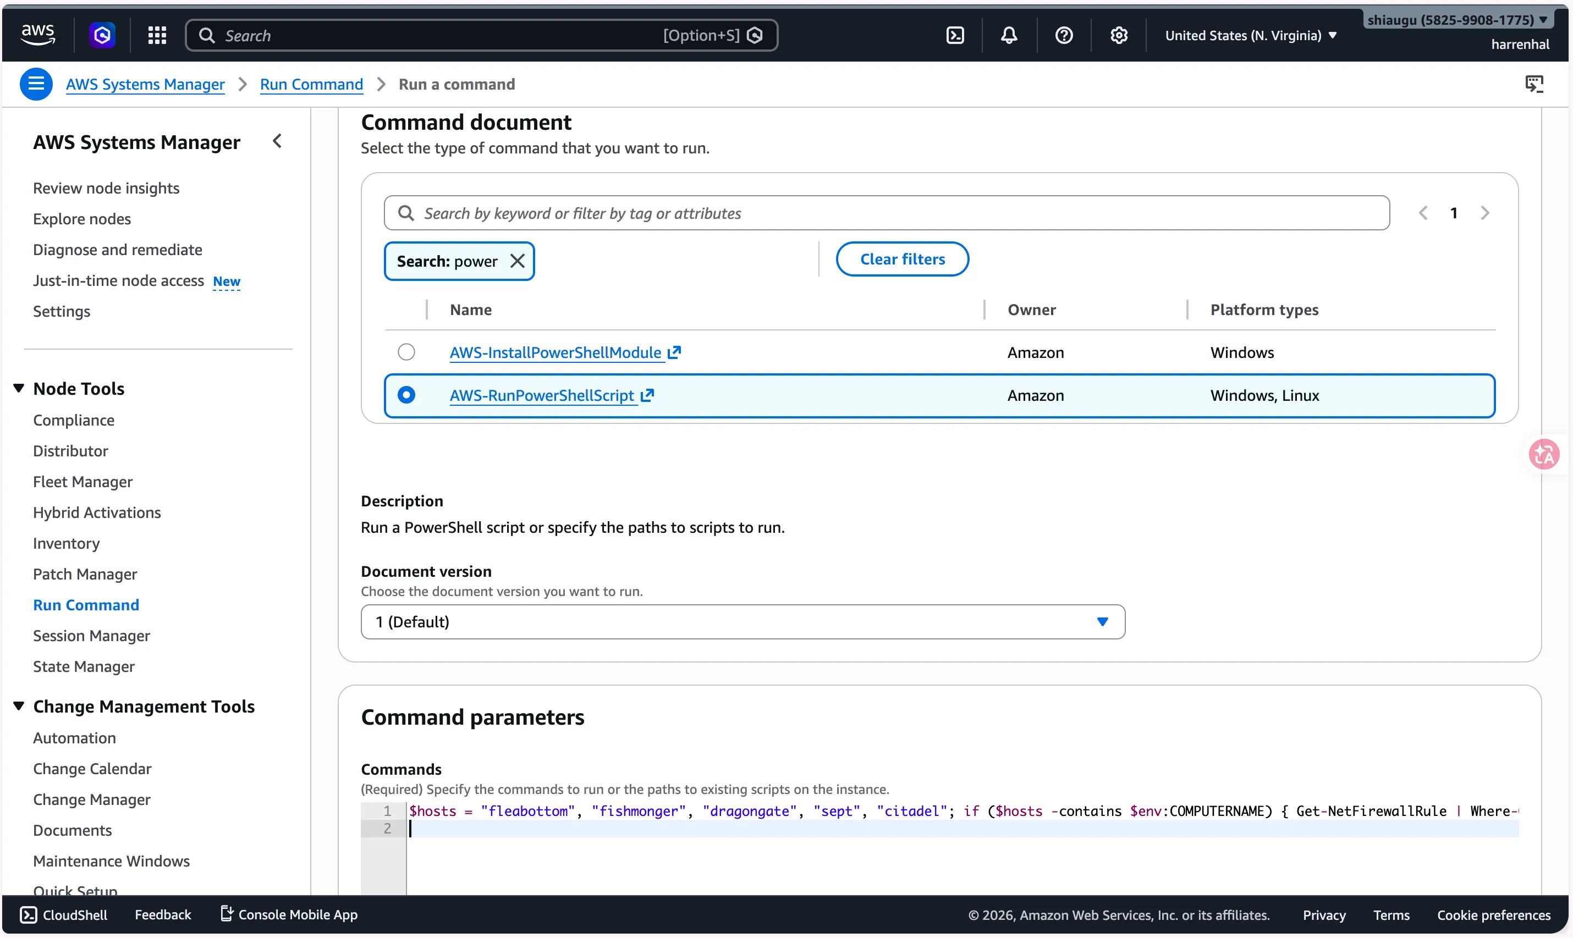This screenshot has height=938, width=1573.
Task: Open Session Manager
Action: pos(92,636)
